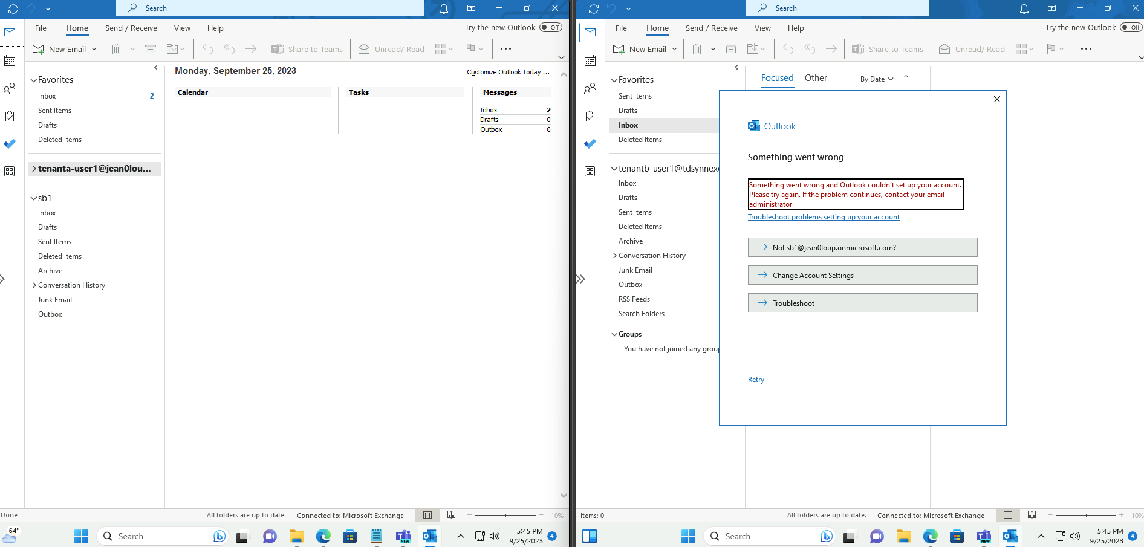Click search box in left Outlook title bar
Image resolution: width=1144 pixels, height=547 pixels.
tap(270, 8)
